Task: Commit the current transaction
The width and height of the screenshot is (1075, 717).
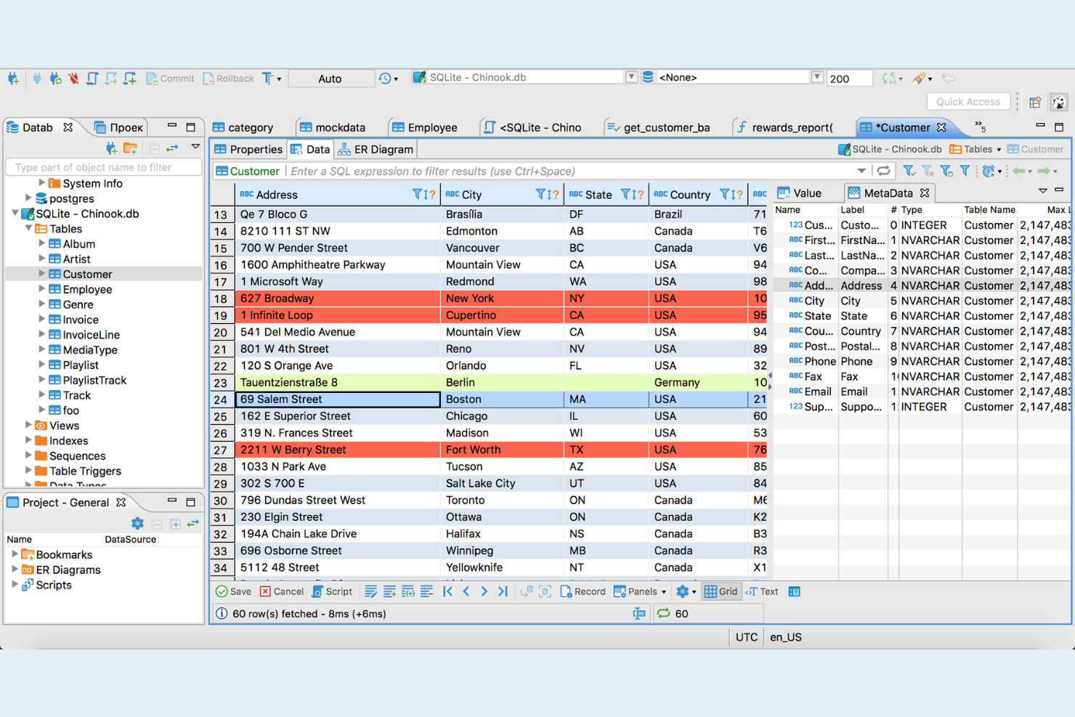Action: (169, 78)
